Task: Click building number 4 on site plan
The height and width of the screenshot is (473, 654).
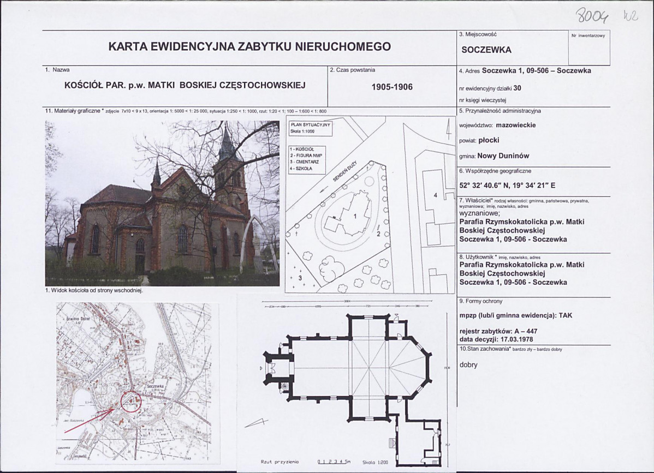Action: [x=436, y=195]
